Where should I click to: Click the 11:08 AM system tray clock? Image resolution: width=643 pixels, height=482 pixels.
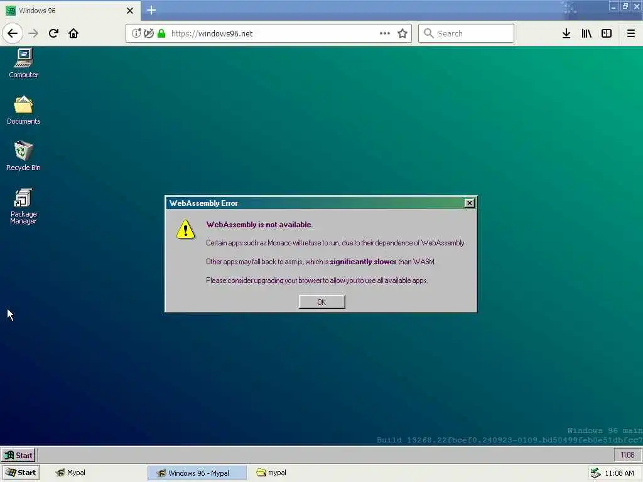pyautogui.click(x=619, y=473)
